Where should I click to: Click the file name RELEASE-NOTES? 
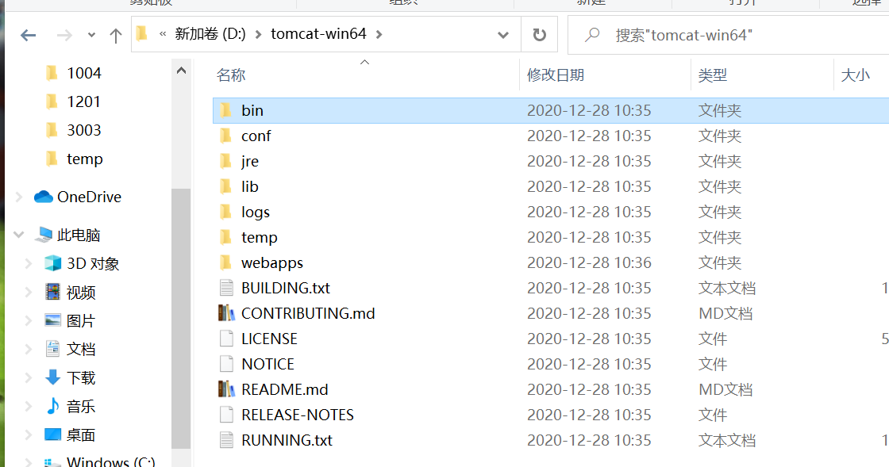pyautogui.click(x=298, y=415)
